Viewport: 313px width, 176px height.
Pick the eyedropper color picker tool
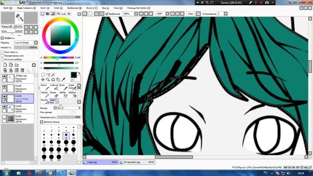pyautogui.click(x=63, y=80)
